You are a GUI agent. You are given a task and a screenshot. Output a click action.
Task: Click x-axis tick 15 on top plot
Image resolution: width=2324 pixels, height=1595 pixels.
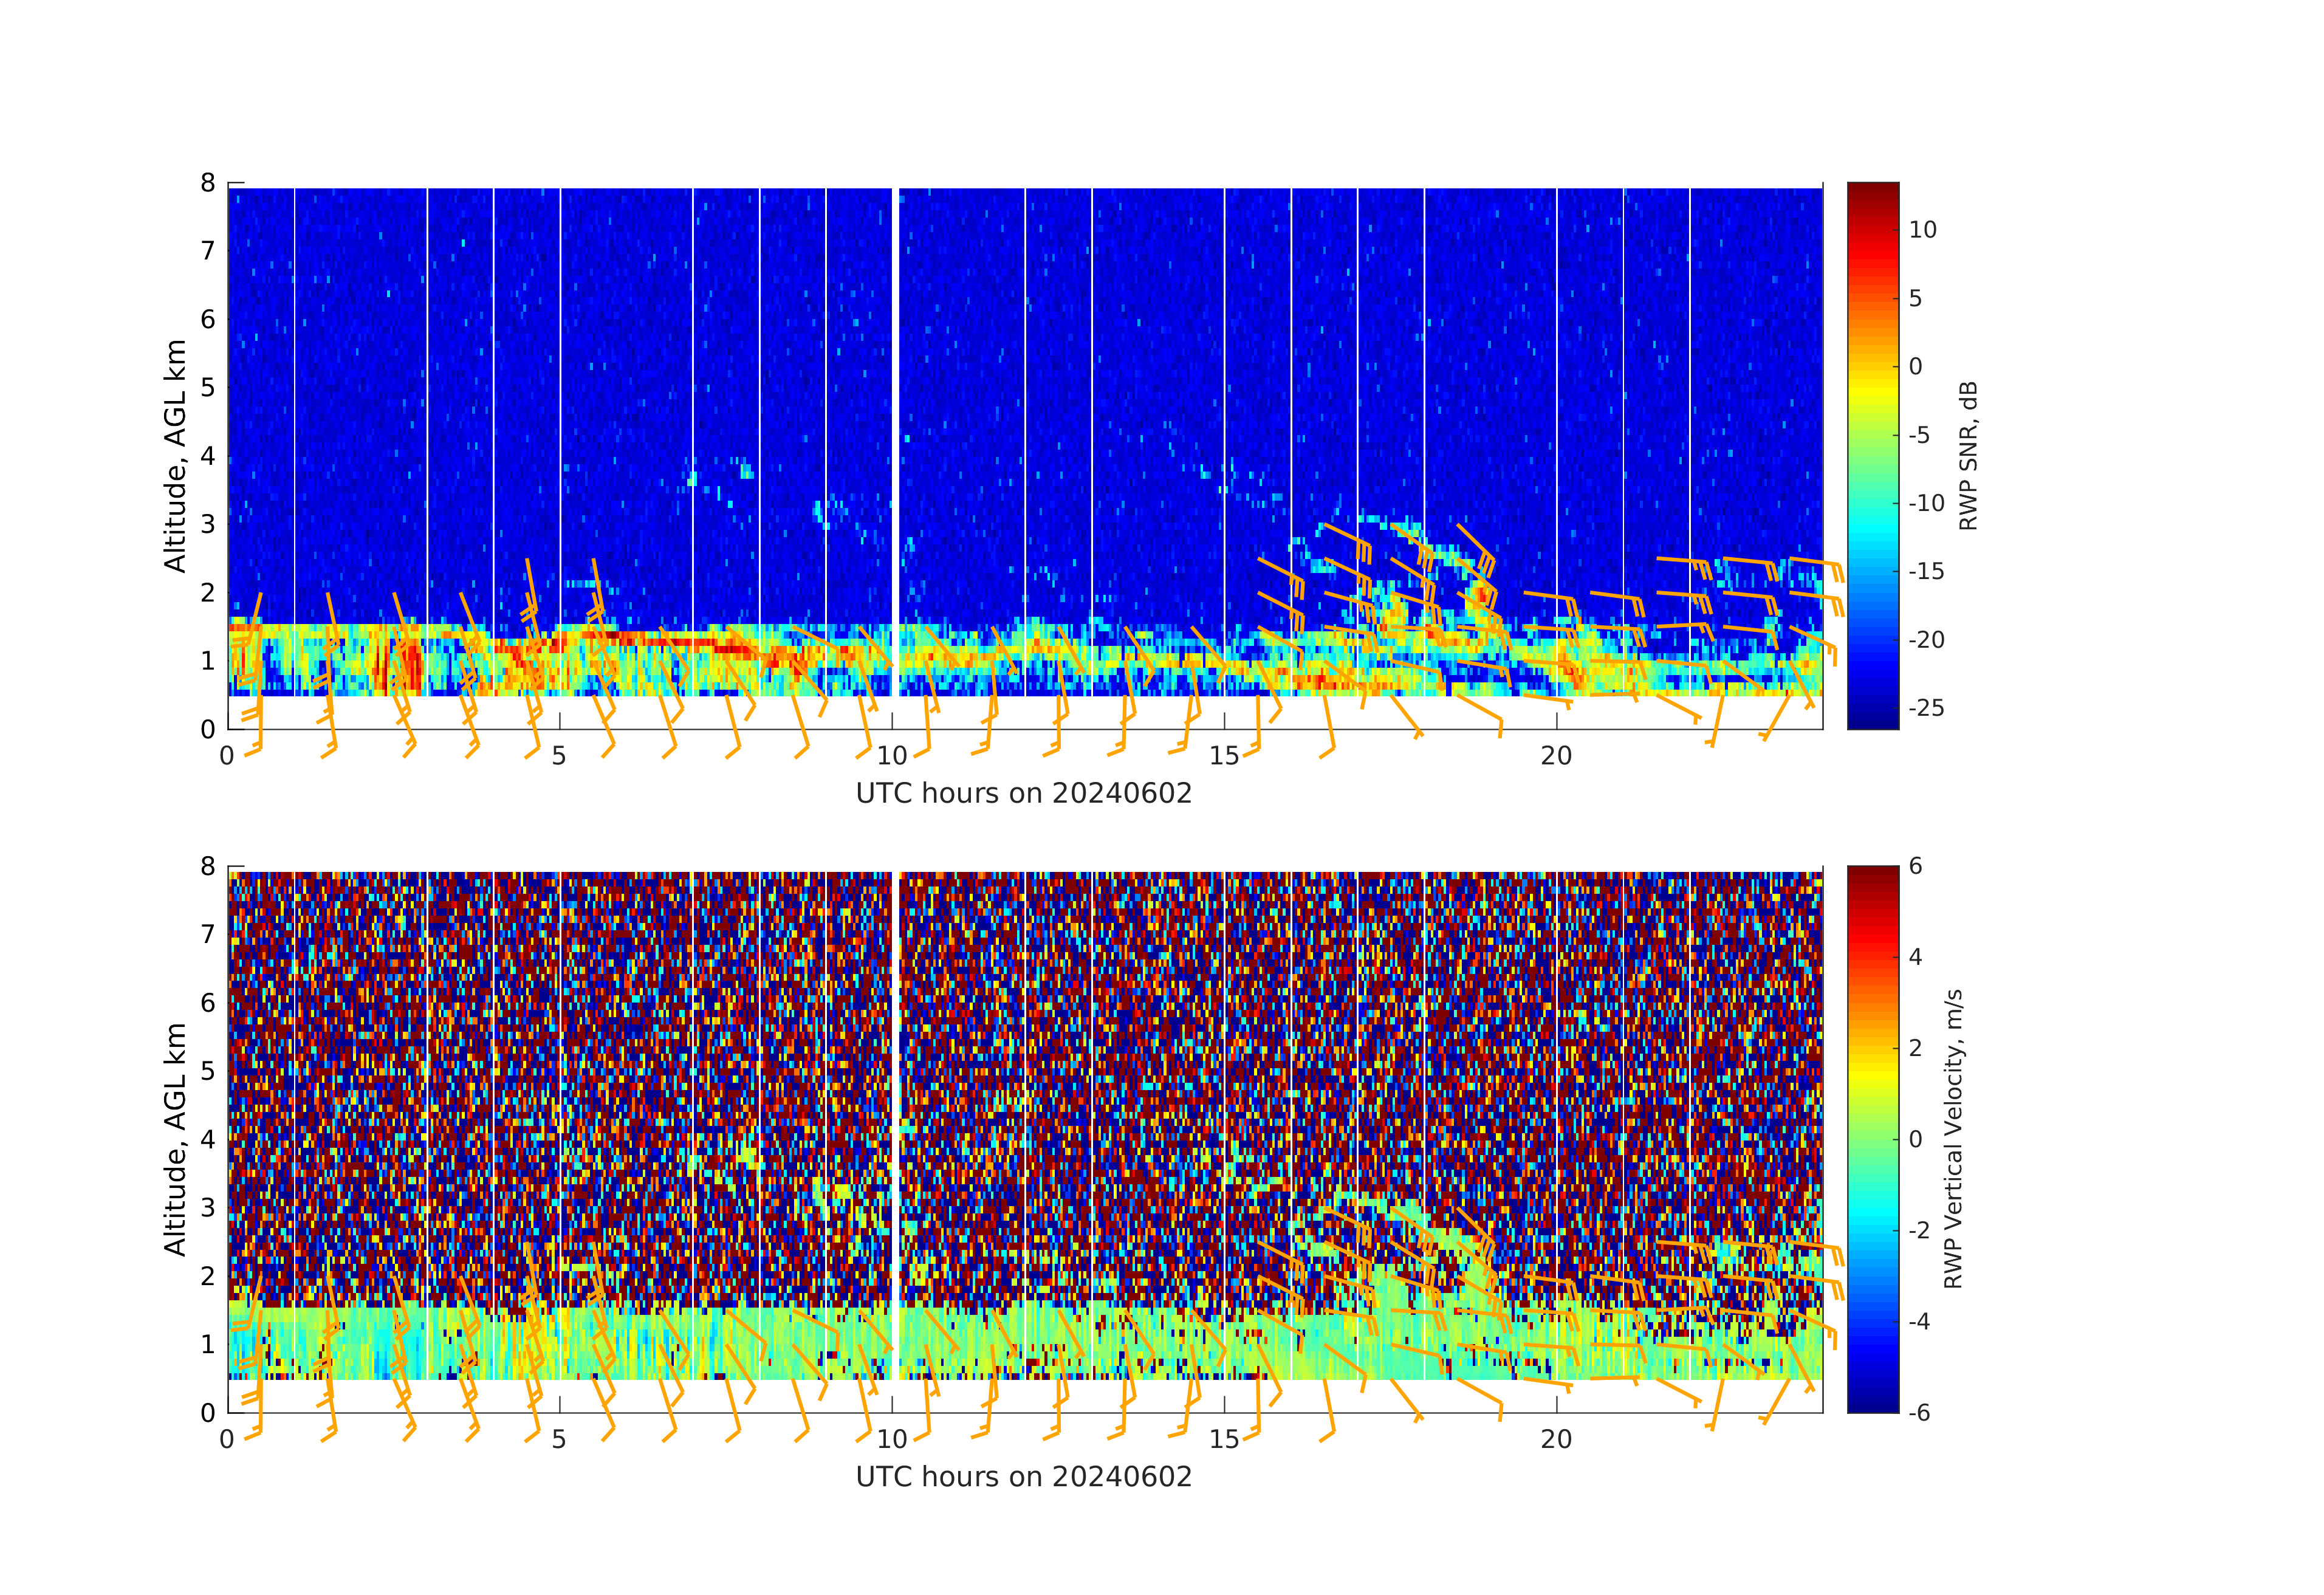coord(1224,756)
